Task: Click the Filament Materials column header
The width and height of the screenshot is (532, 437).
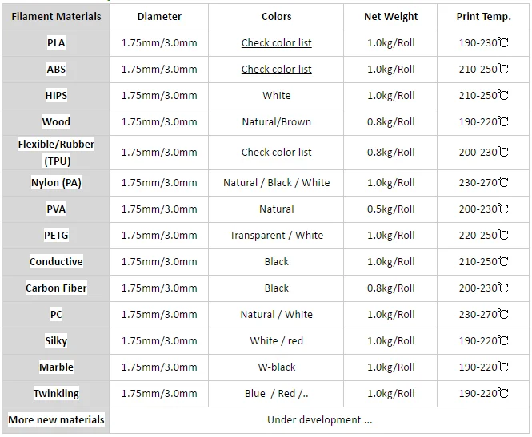Action: (x=56, y=16)
